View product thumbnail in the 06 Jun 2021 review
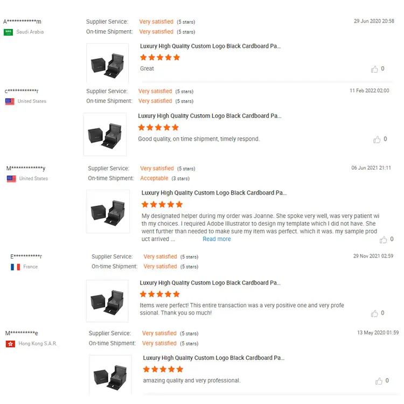The height and width of the screenshot is (404, 404). (108, 211)
